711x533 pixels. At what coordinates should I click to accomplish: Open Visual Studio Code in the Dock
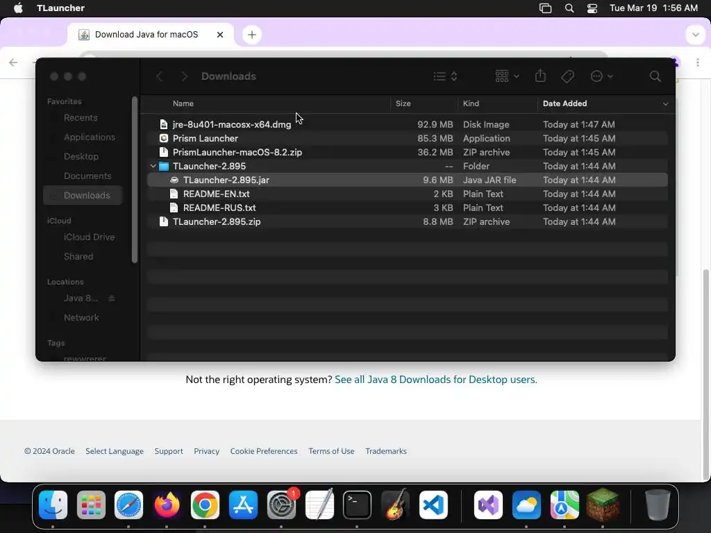[433, 505]
